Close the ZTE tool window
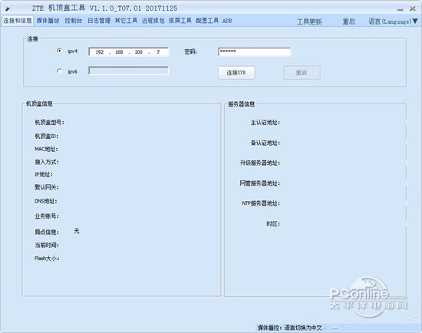422x333 pixels. point(413,8)
